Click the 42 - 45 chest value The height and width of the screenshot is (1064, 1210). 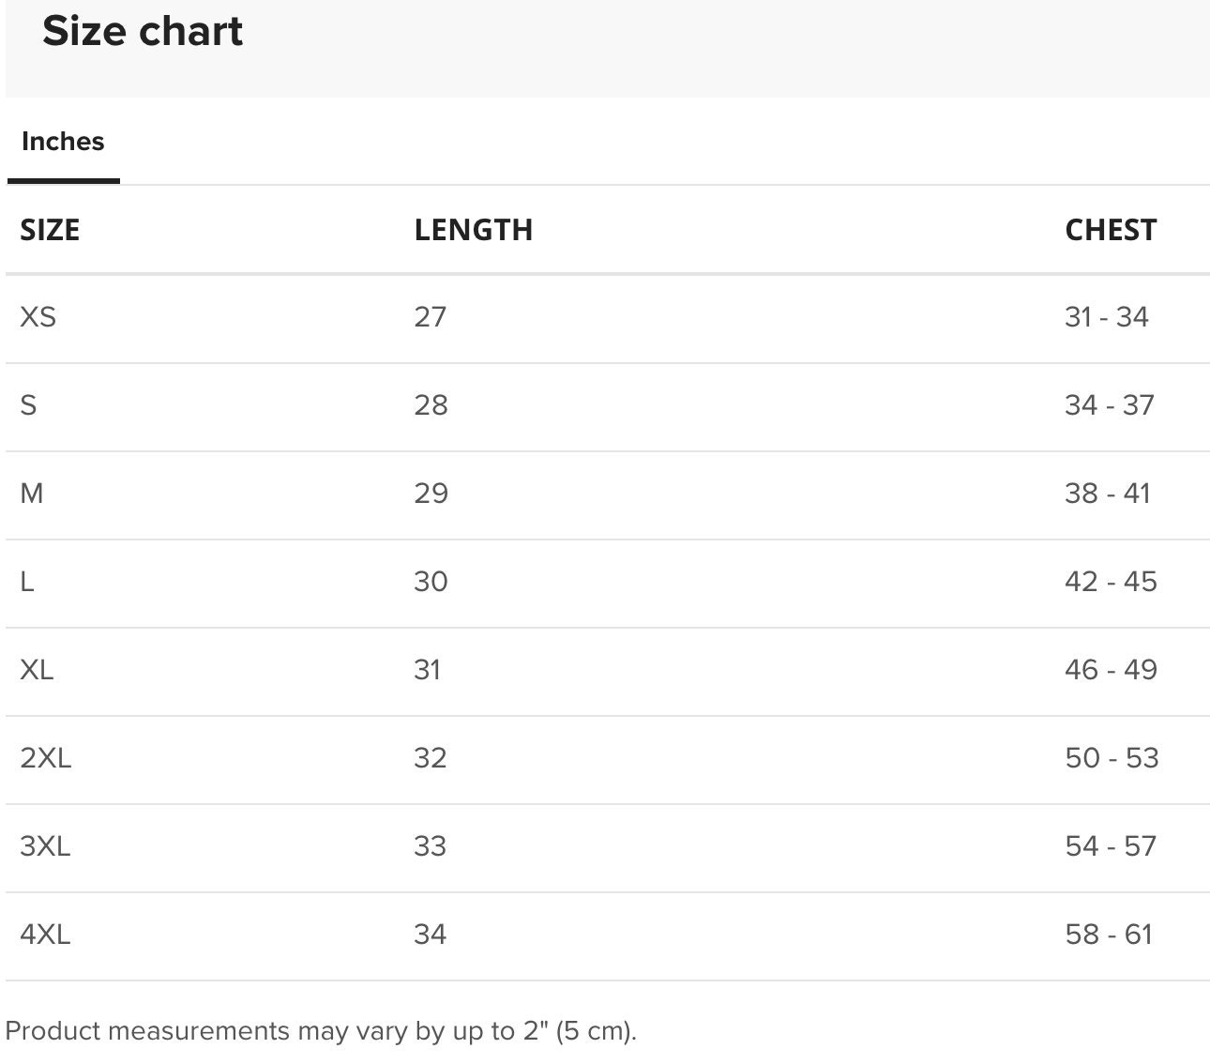click(1112, 582)
